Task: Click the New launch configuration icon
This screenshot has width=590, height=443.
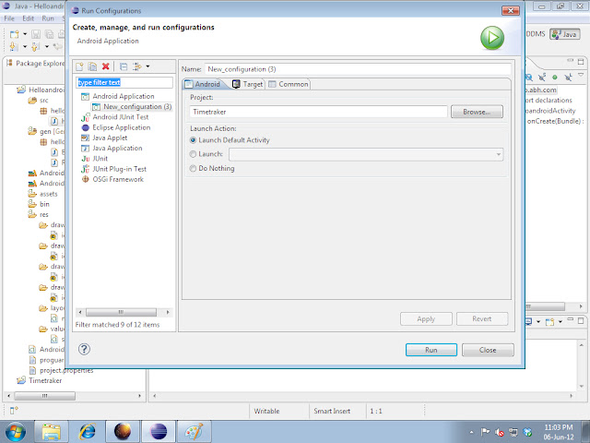Action: click(79, 66)
